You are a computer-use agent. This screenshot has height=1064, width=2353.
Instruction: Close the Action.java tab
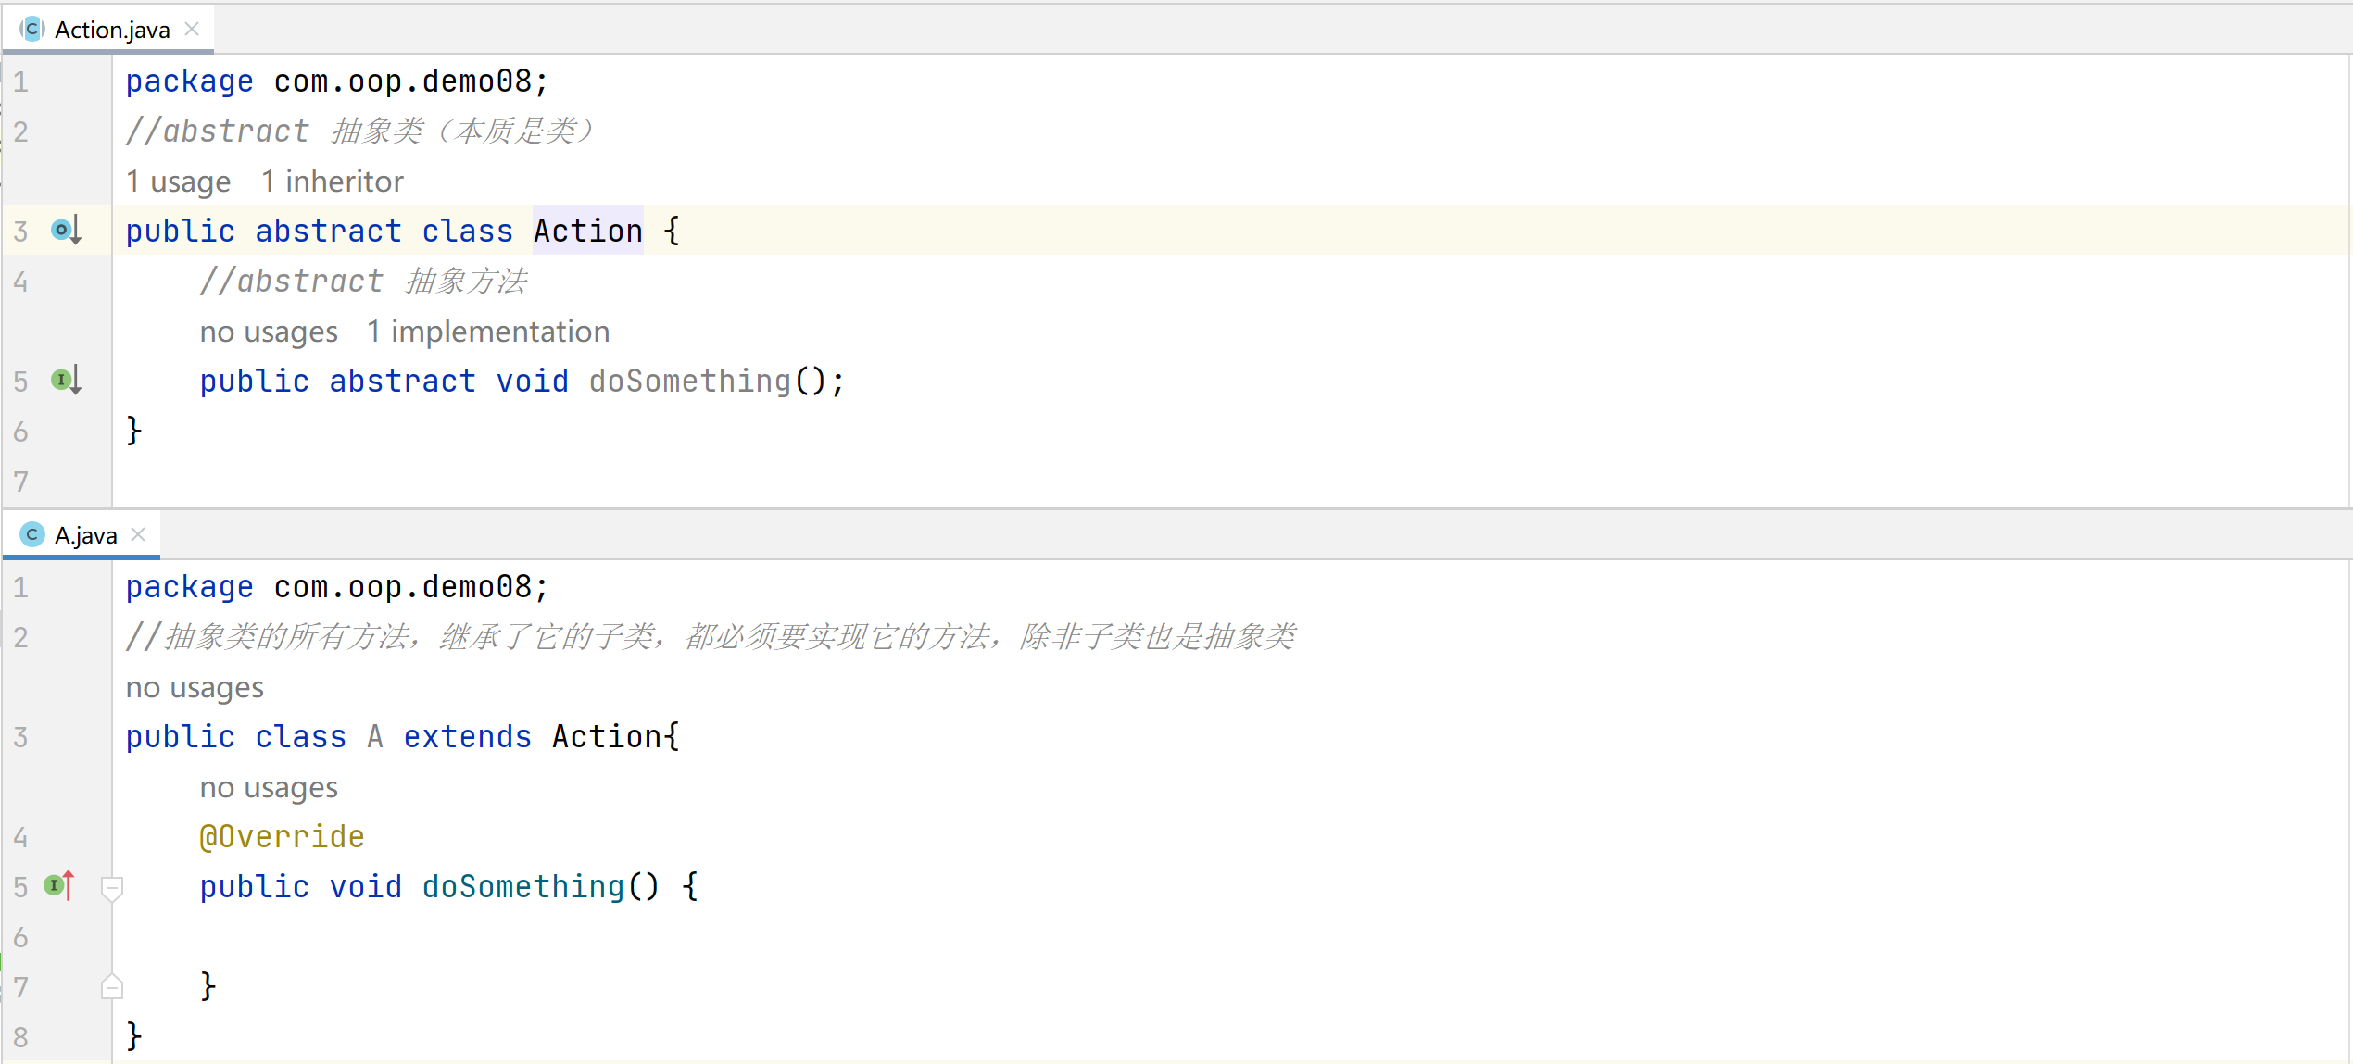pos(192,30)
